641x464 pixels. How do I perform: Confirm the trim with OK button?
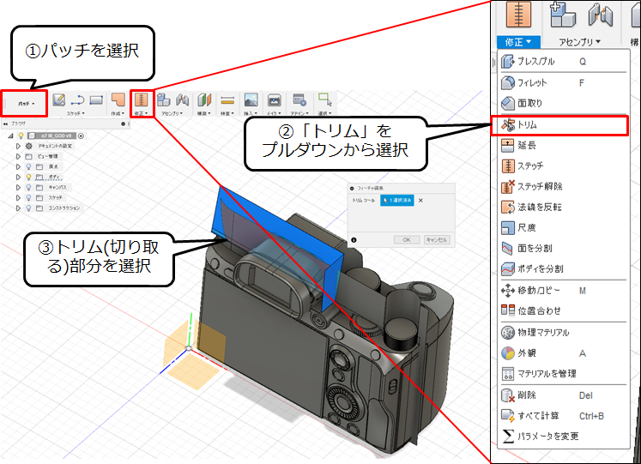point(407,240)
